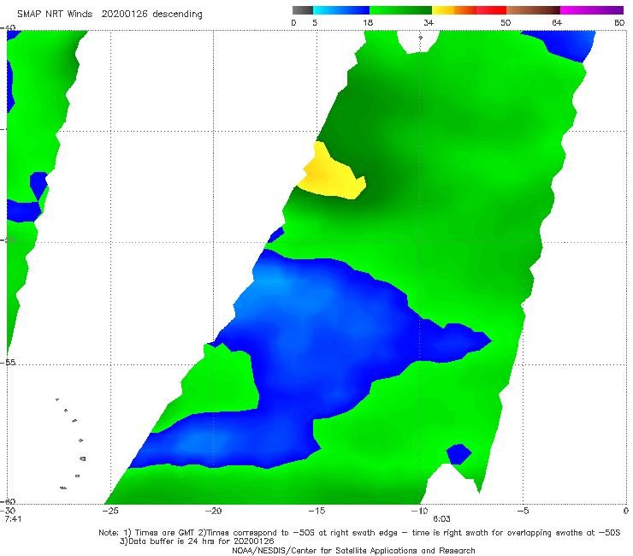The width and height of the screenshot is (633, 556).
Task: Select the brown segment of the color bar
Action: [533, 10]
